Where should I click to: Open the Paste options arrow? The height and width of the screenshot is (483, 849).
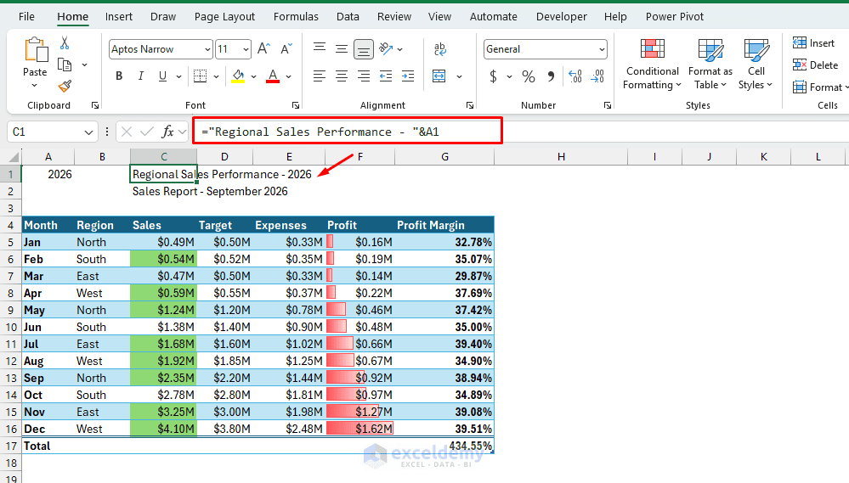35,86
